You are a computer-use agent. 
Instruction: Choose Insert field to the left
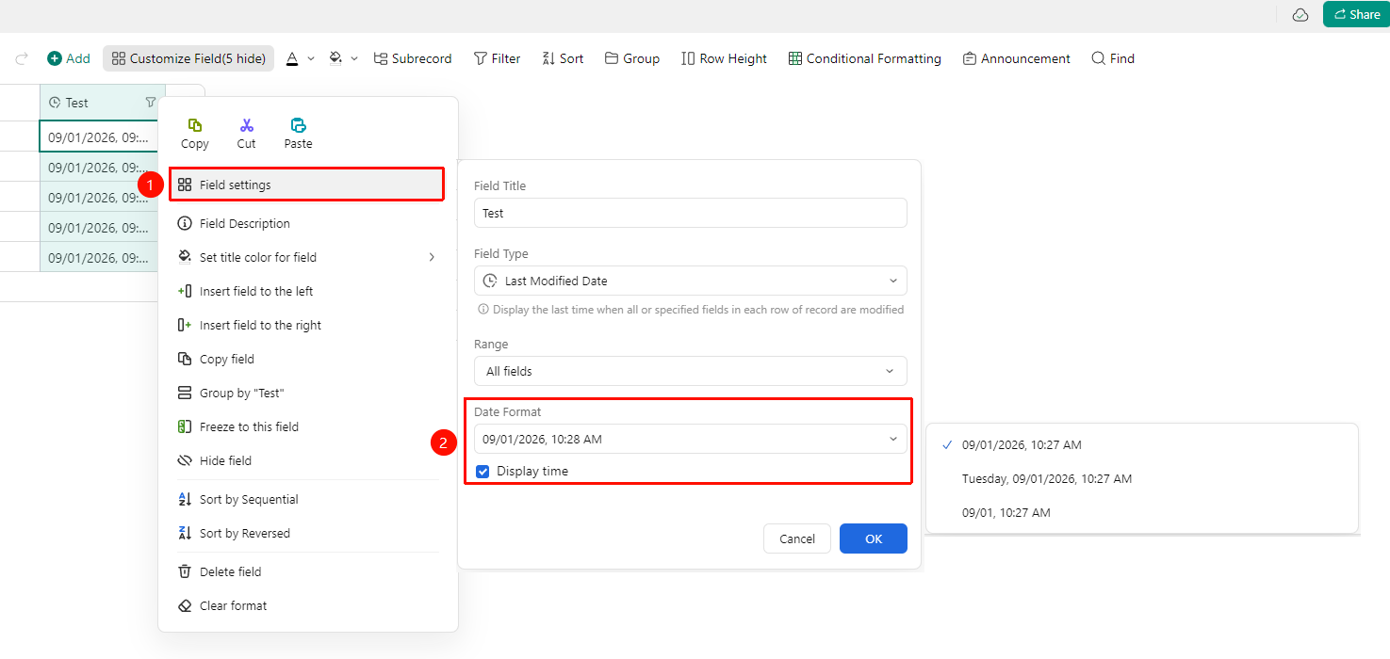click(308, 291)
